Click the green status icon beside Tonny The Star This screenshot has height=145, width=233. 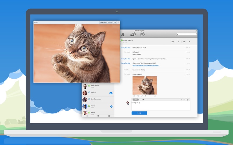[122, 40]
